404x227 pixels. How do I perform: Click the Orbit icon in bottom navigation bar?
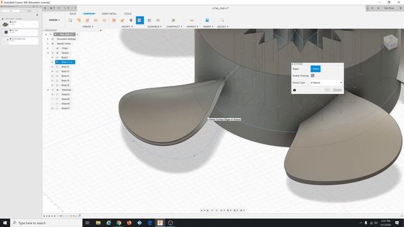click(x=202, y=210)
